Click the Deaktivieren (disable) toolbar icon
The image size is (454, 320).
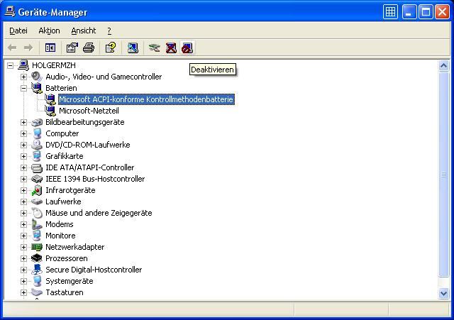coord(187,48)
